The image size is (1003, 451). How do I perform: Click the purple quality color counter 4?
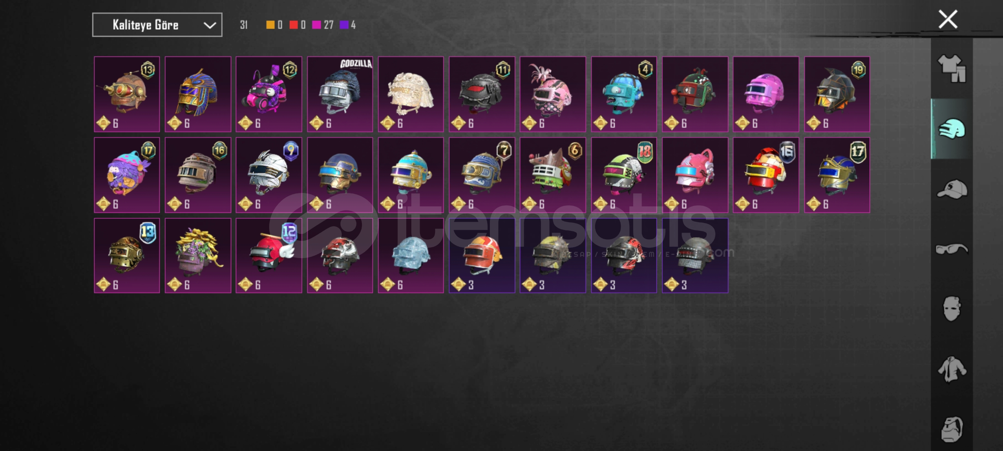(x=348, y=25)
